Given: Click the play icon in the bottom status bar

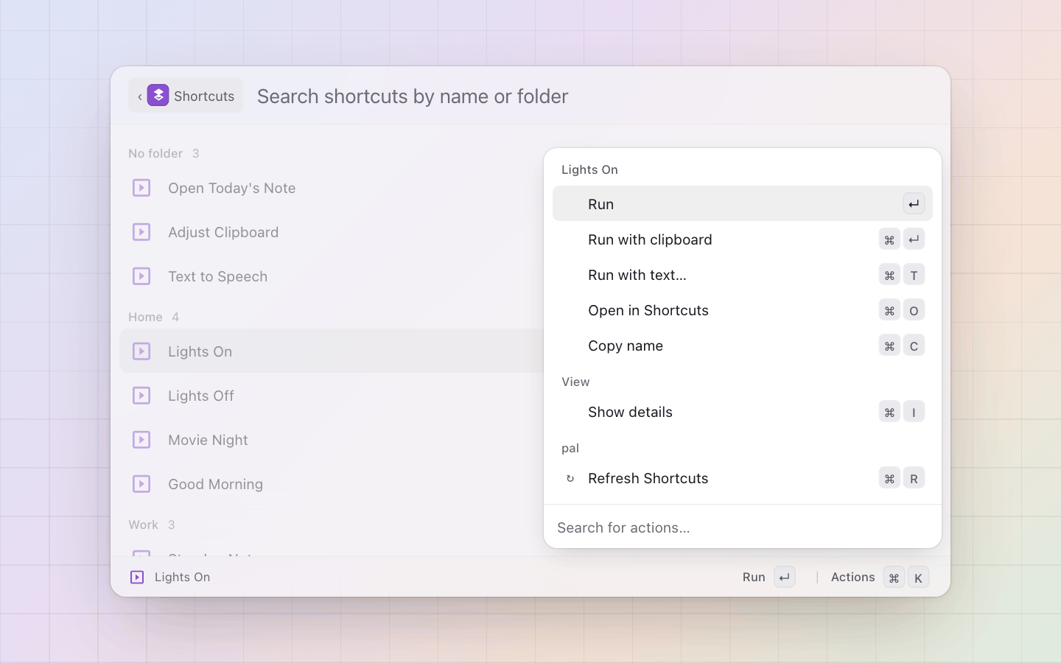Looking at the screenshot, I should [x=137, y=577].
